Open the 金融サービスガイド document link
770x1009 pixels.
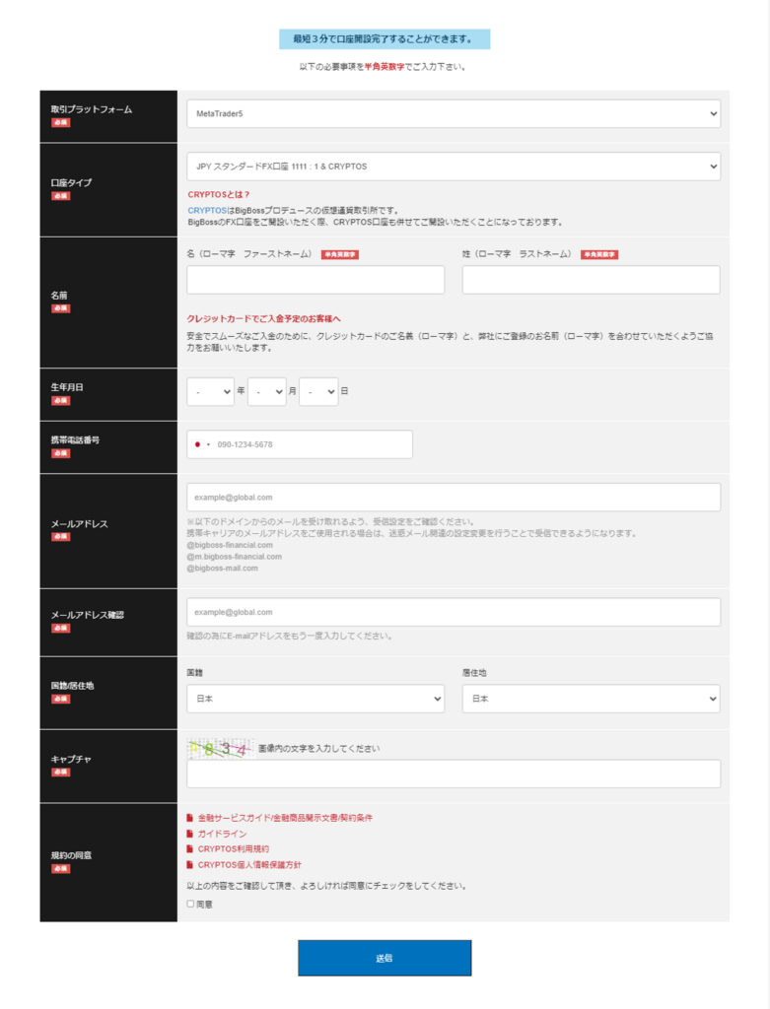pyautogui.click(x=285, y=818)
